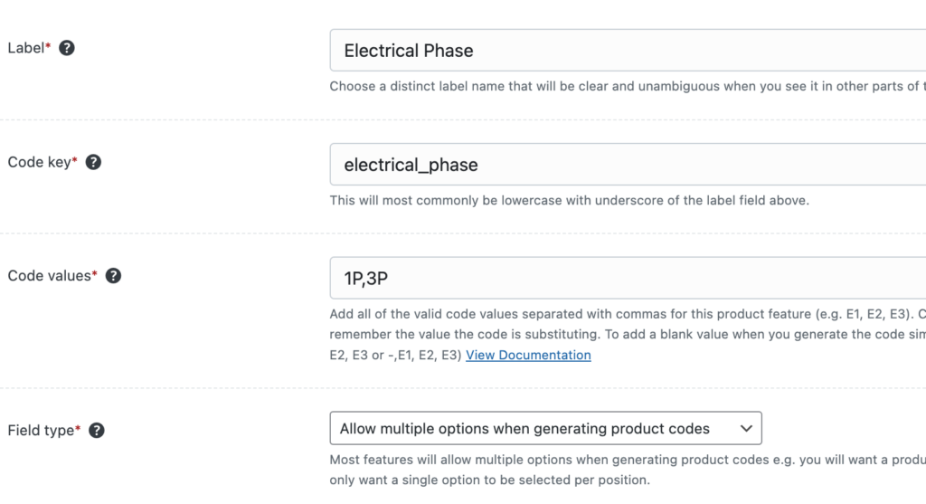
Task: Open the View Documentation link
Action: (528, 355)
